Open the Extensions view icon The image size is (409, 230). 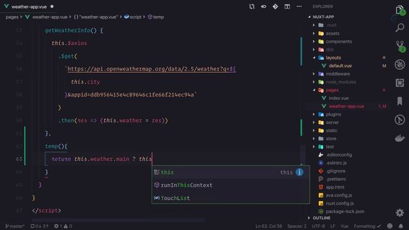click(x=399, y=83)
